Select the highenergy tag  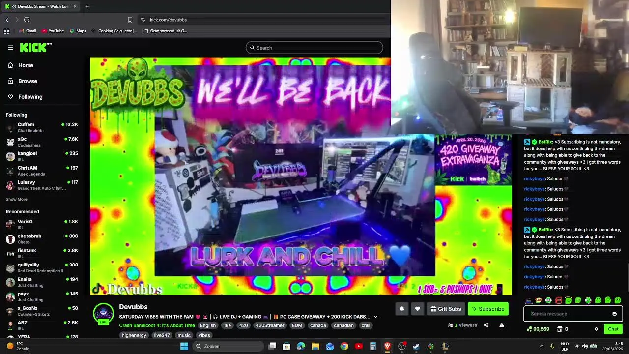pyautogui.click(x=134, y=335)
